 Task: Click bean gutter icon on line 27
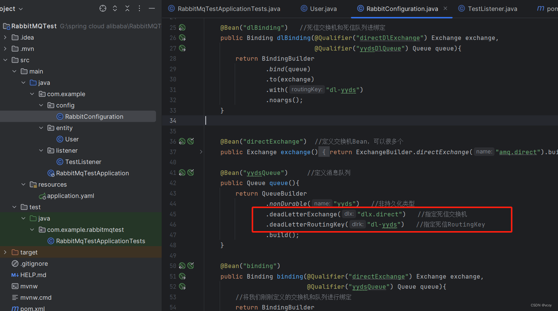182,48
